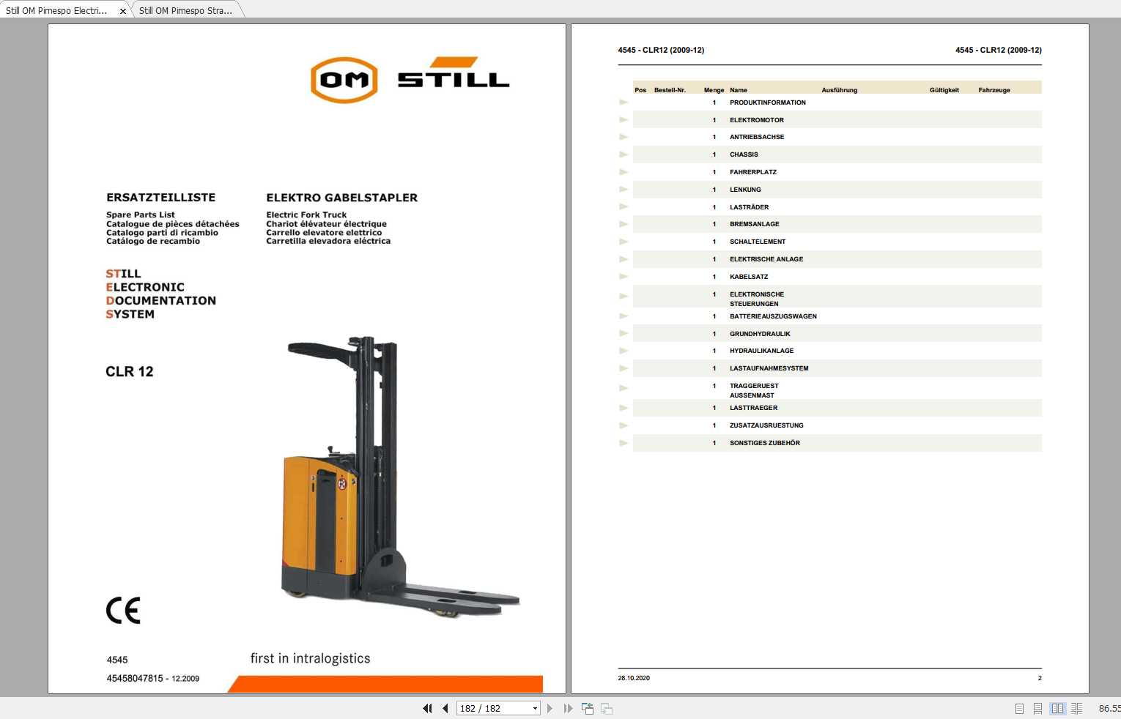Click the previous view icon
This screenshot has height=719, width=1121.
point(587,708)
